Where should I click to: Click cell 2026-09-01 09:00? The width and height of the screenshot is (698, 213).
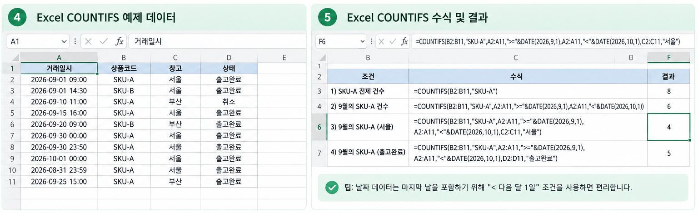(59, 79)
